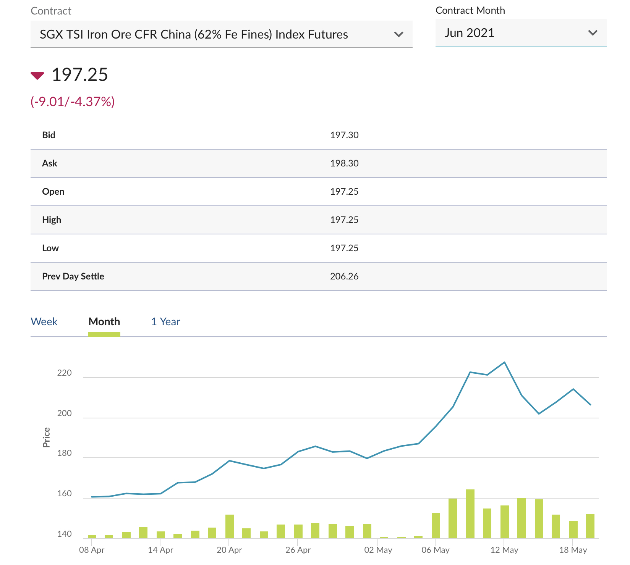This screenshot has width=630, height=565.
Task: Click the Bid value 197.30
Action: [344, 135]
